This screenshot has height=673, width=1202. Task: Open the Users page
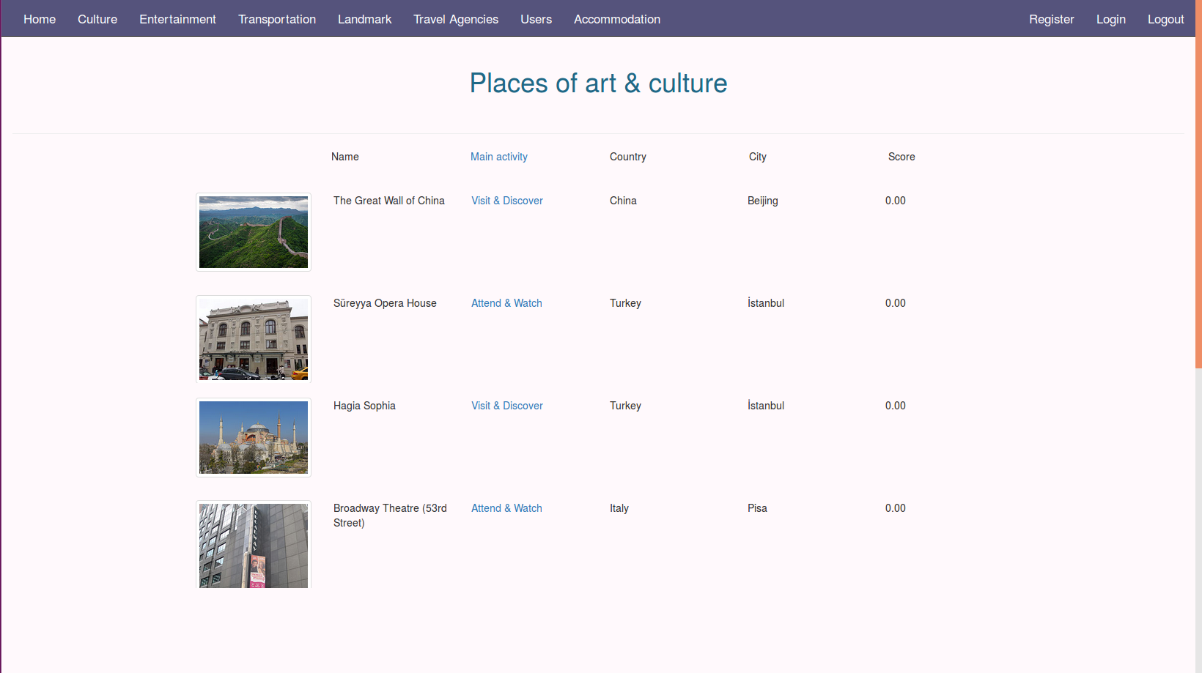(536, 19)
